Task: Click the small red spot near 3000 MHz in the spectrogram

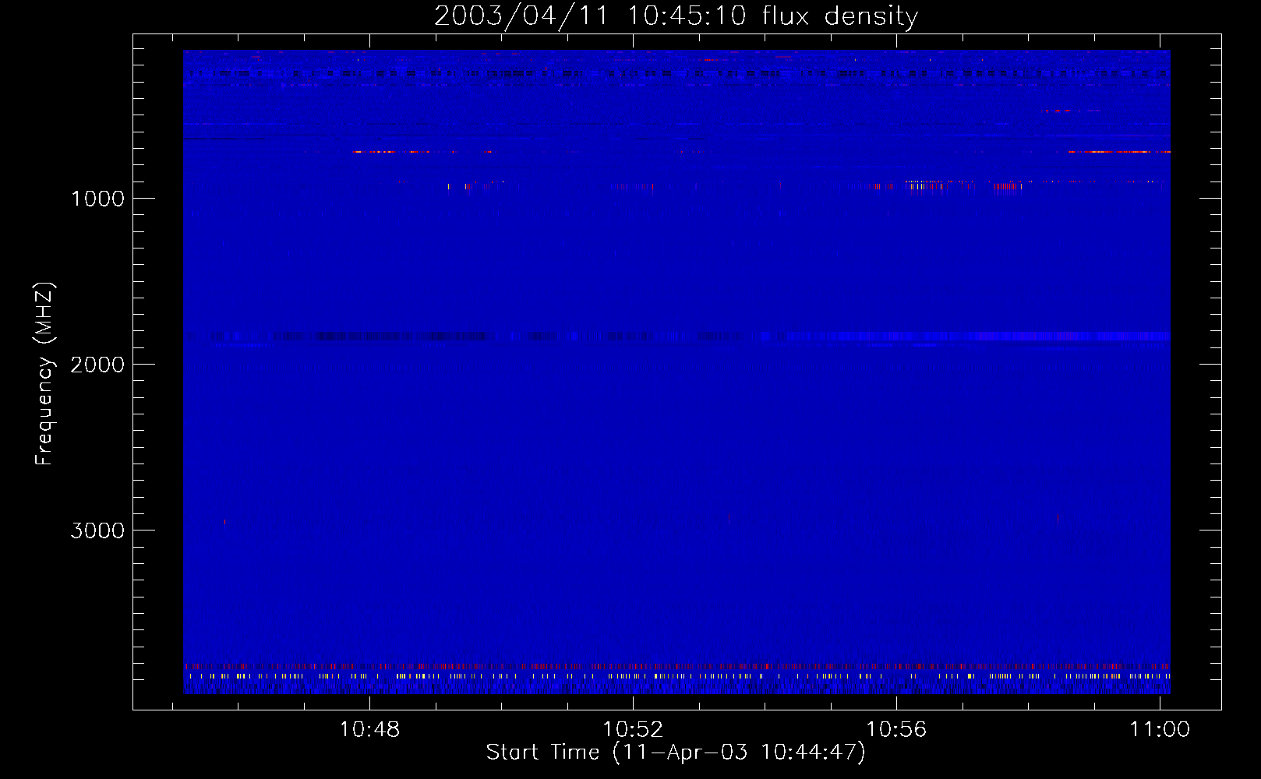Action: 224,522
